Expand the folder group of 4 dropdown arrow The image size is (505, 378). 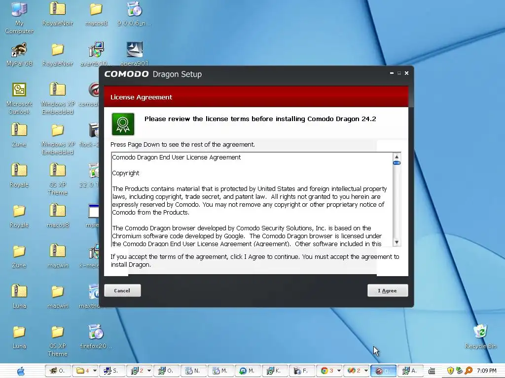pyautogui.click(x=94, y=371)
